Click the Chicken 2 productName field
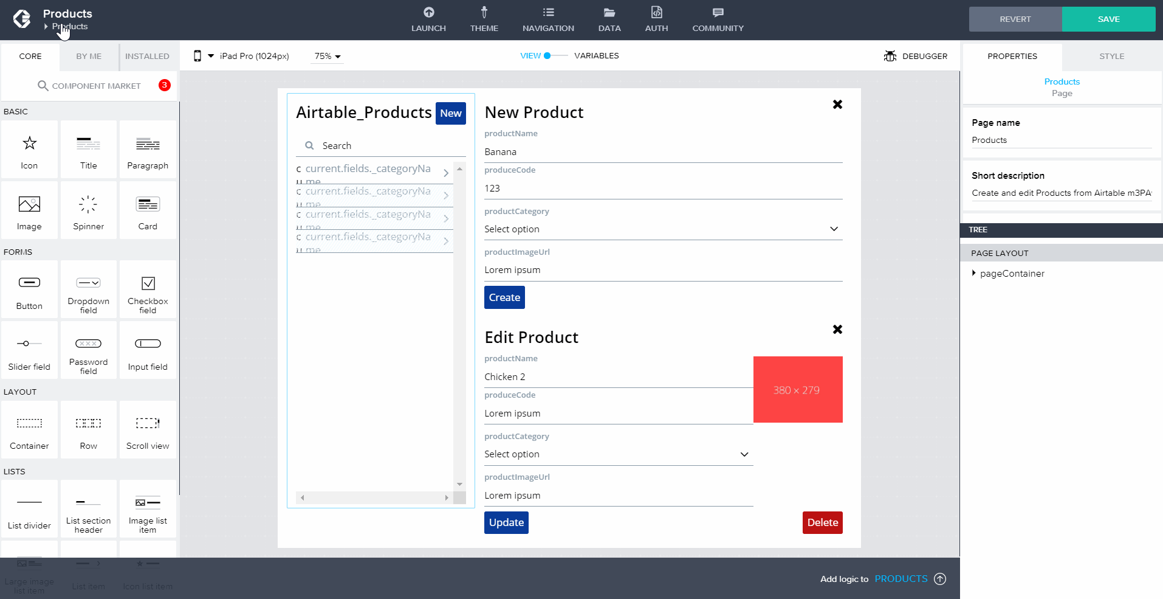Screen dimensions: 1163x599 [x=619, y=377]
